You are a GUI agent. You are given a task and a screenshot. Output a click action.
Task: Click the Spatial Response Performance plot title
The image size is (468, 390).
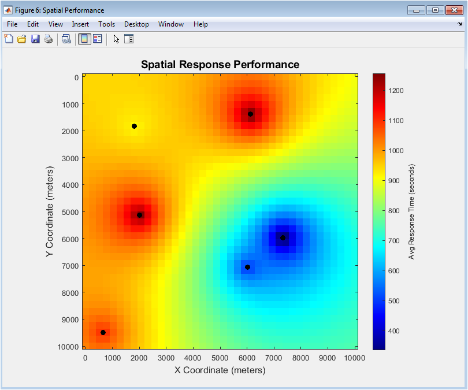220,64
